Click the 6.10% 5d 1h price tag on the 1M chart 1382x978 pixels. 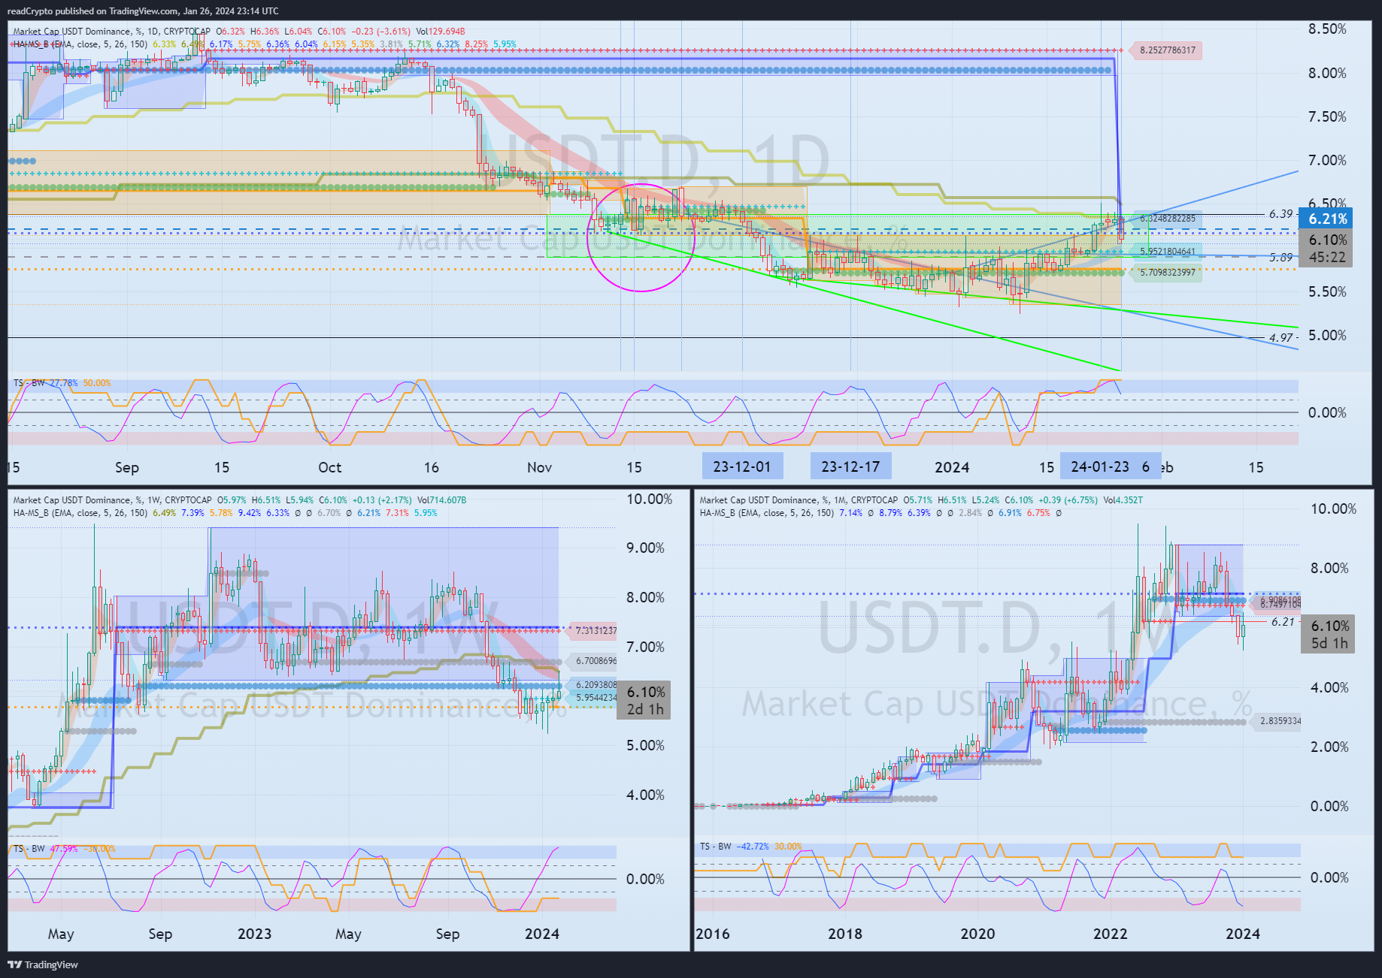(x=1329, y=634)
